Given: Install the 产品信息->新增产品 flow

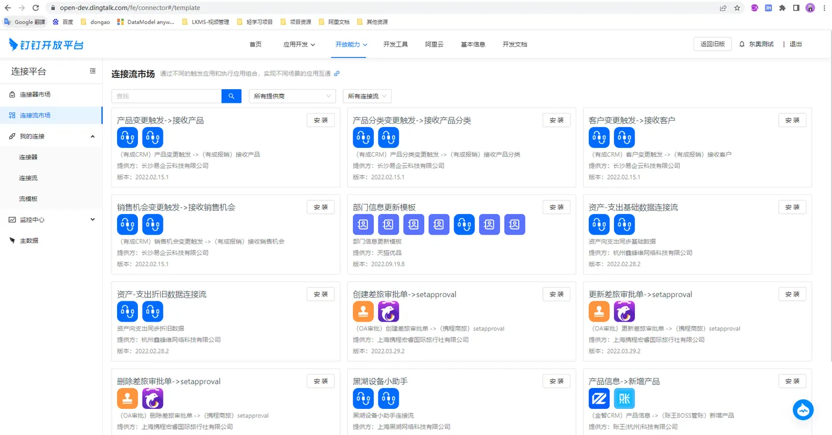Looking at the screenshot, I should tap(793, 381).
